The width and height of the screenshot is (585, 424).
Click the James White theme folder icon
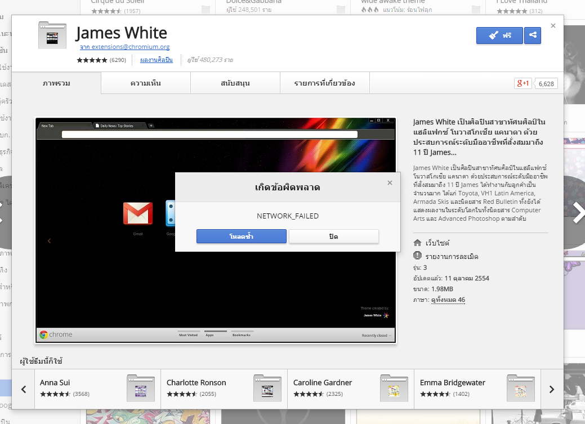point(52,35)
